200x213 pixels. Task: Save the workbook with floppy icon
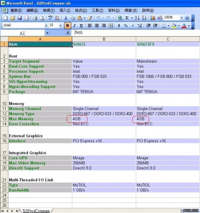(x=20, y=18)
